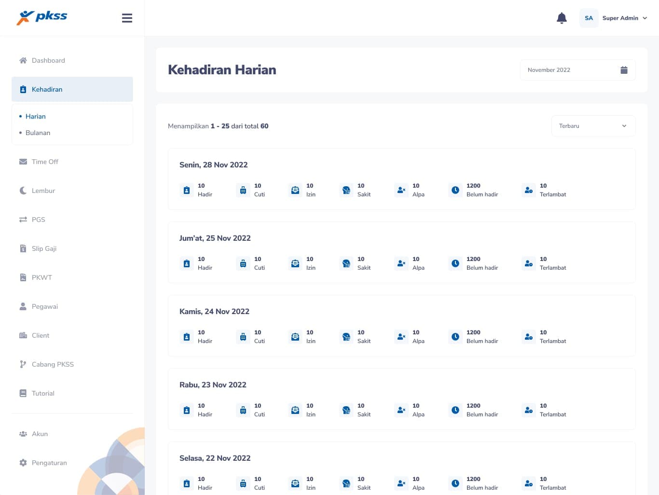Open PGS menu

[72, 220]
